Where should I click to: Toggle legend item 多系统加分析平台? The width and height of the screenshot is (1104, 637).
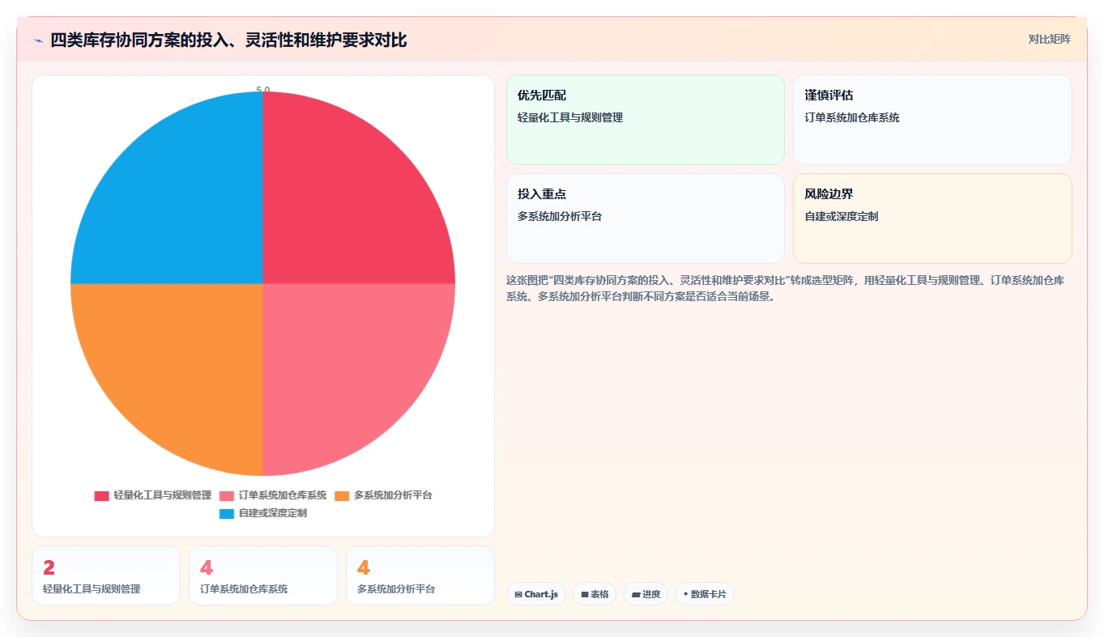pyautogui.click(x=383, y=495)
